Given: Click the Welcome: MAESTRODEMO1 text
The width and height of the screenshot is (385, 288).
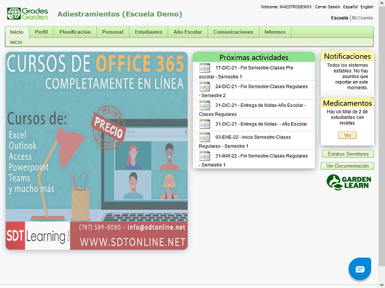Looking at the screenshot, I should click(286, 7).
